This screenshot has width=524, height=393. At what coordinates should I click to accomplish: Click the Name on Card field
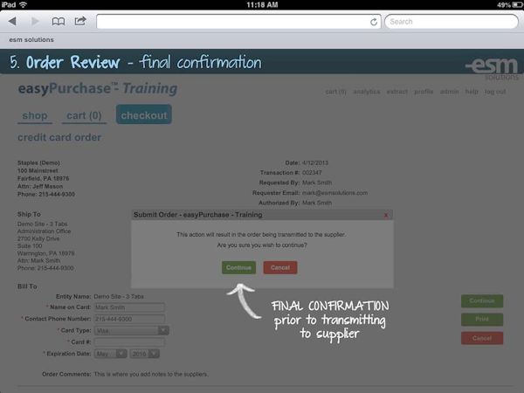click(129, 307)
